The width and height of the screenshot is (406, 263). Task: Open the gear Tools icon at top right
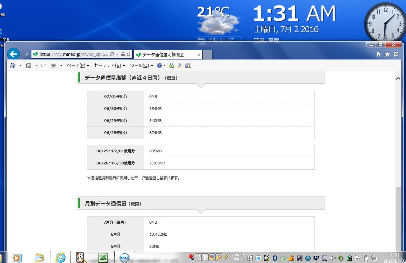pos(396,54)
